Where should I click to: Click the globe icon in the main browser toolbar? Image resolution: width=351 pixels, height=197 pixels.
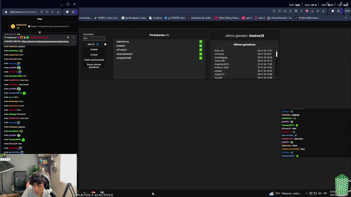point(296,11)
